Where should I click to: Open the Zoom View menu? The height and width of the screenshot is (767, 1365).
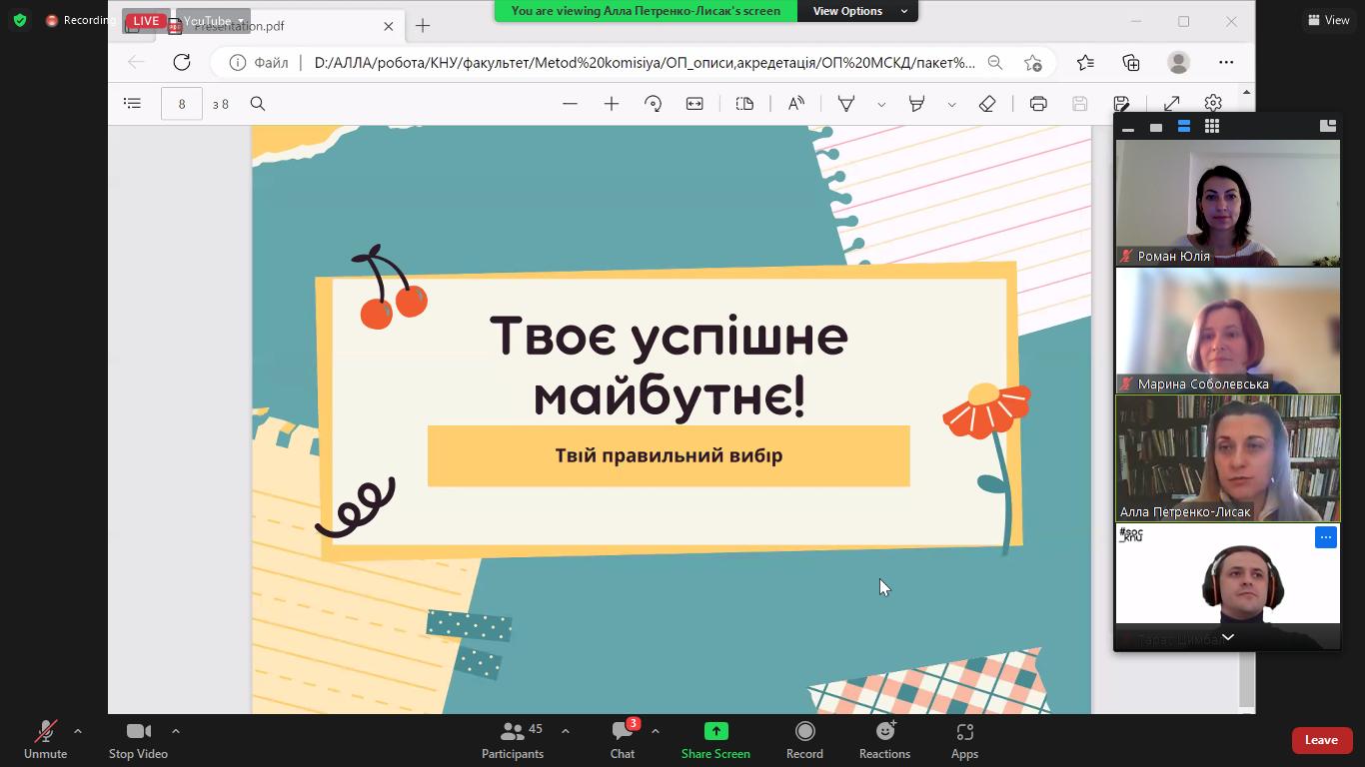pos(1329,20)
